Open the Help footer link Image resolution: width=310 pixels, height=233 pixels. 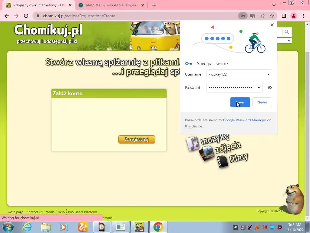pyautogui.click(x=61, y=212)
